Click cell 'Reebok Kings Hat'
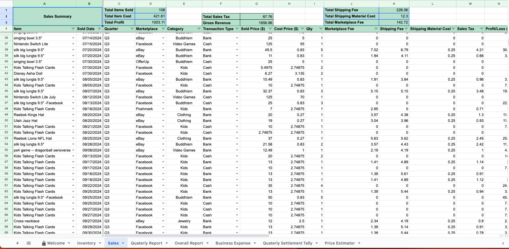The image size is (509, 249). [x=45, y=115]
